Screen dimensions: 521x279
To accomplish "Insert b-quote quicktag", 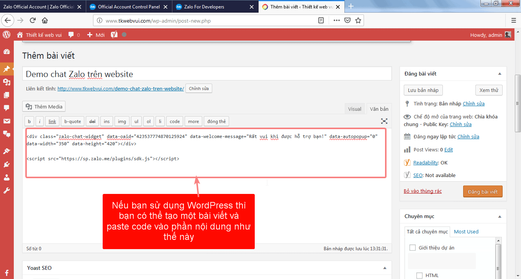I will (72, 121).
